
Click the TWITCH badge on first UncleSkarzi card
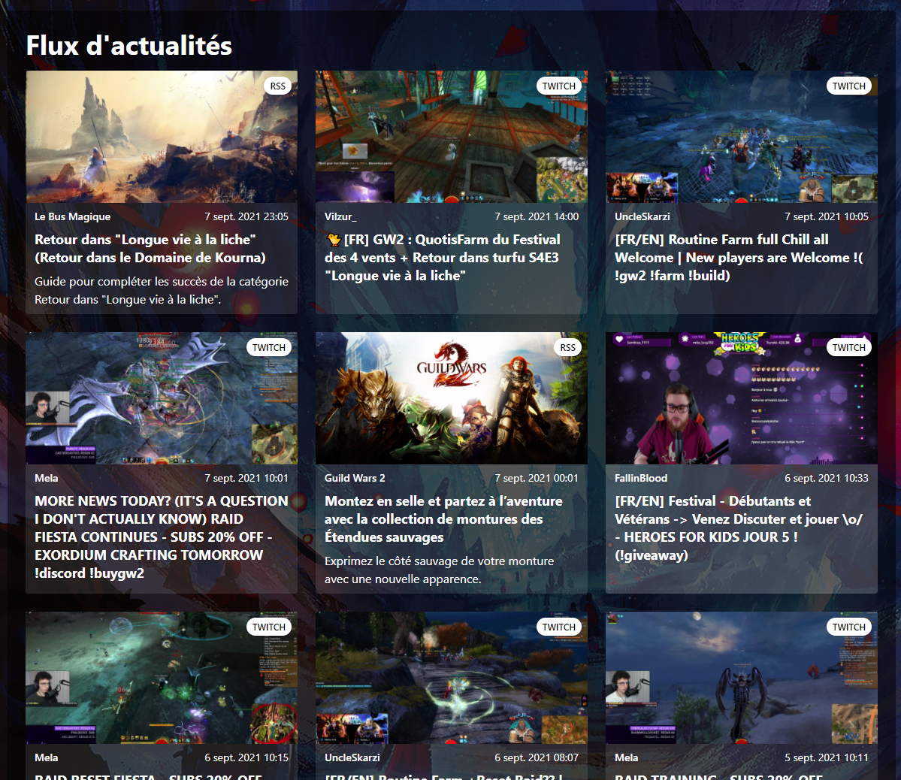coord(848,86)
